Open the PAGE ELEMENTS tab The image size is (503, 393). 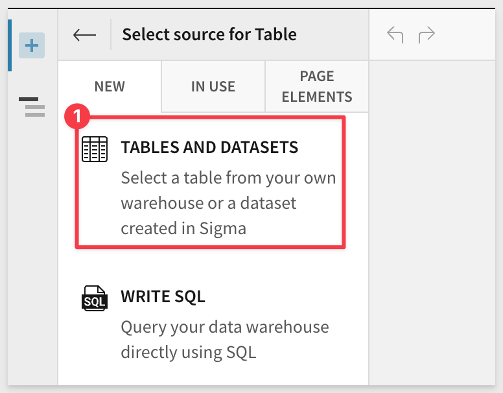click(317, 86)
